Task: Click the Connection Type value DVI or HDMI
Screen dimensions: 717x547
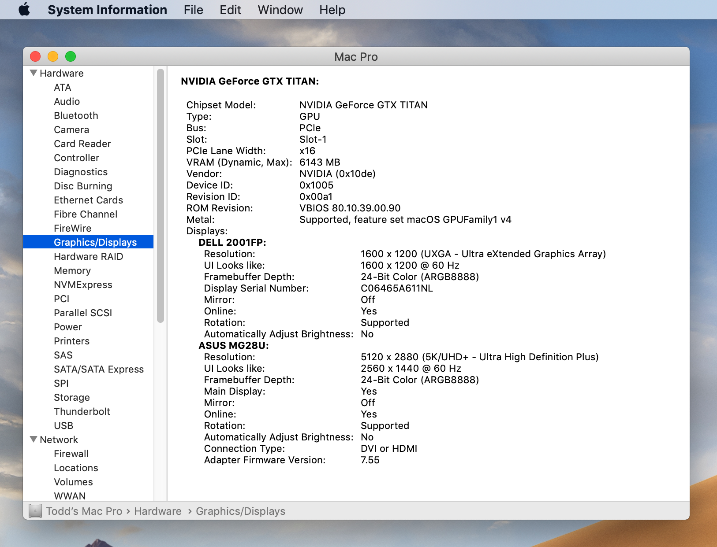Action: click(x=388, y=448)
